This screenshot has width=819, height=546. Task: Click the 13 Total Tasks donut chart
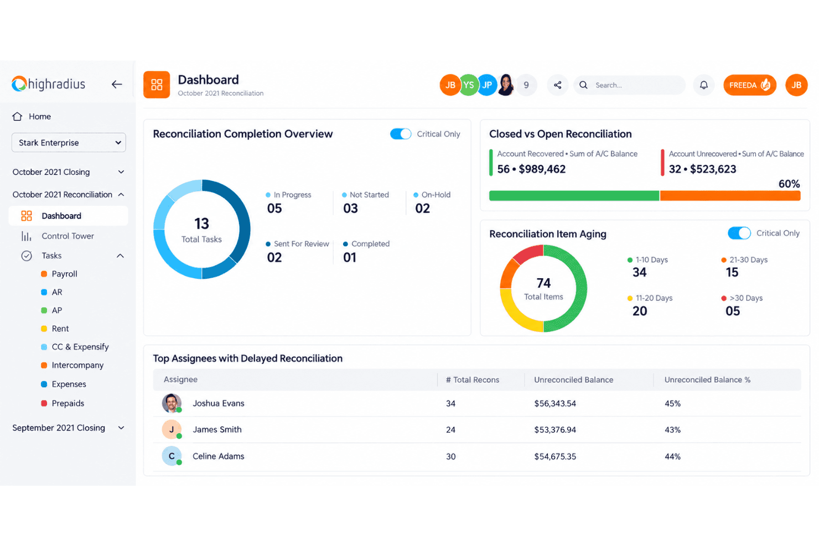coord(202,229)
